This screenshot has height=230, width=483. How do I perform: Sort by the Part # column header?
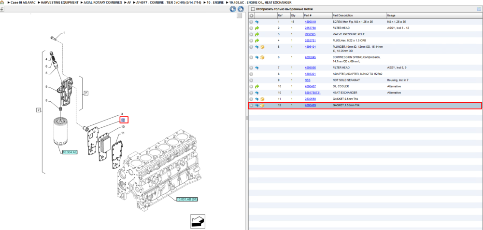tap(317, 15)
